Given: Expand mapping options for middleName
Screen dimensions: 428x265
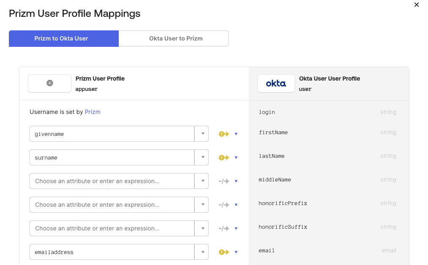Looking at the screenshot, I should coord(236,181).
